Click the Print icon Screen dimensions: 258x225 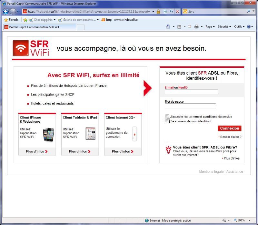pos(196,27)
